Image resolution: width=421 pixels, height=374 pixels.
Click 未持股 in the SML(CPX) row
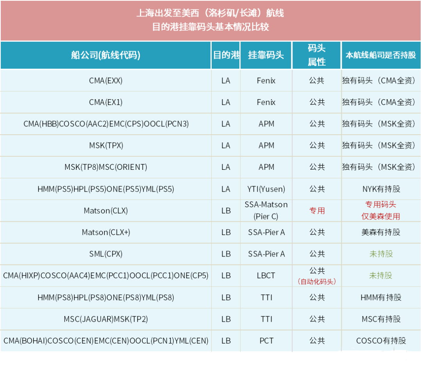pyautogui.click(x=381, y=254)
